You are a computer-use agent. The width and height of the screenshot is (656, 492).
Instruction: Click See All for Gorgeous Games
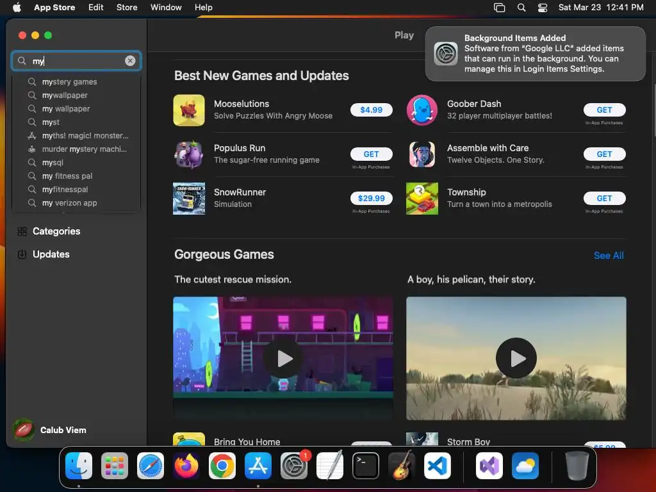click(609, 255)
